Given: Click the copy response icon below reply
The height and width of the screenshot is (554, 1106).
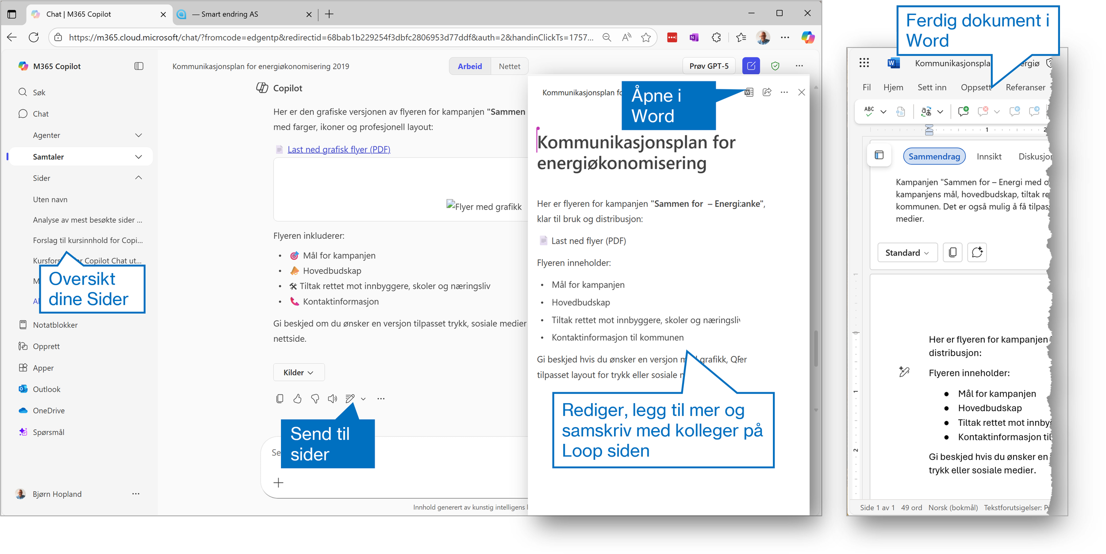Looking at the screenshot, I should (280, 399).
